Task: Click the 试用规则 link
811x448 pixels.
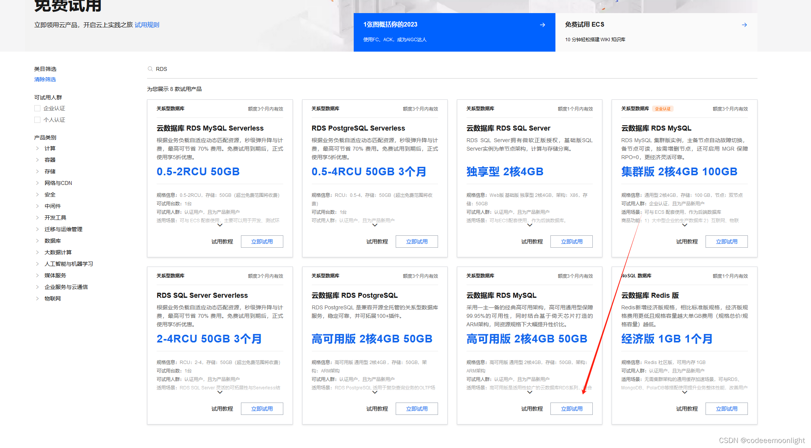Action: pos(147,25)
